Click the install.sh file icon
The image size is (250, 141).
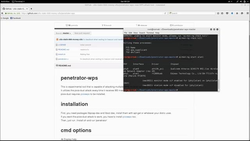point(57,54)
